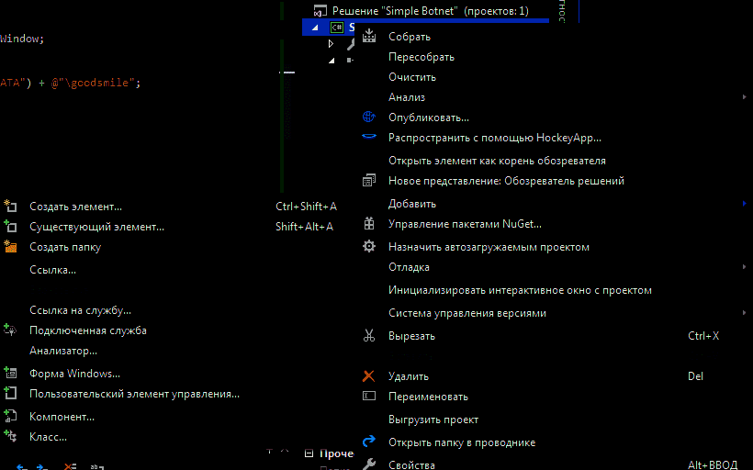Click the HockeyApp icon beside Распространить

(369, 137)
